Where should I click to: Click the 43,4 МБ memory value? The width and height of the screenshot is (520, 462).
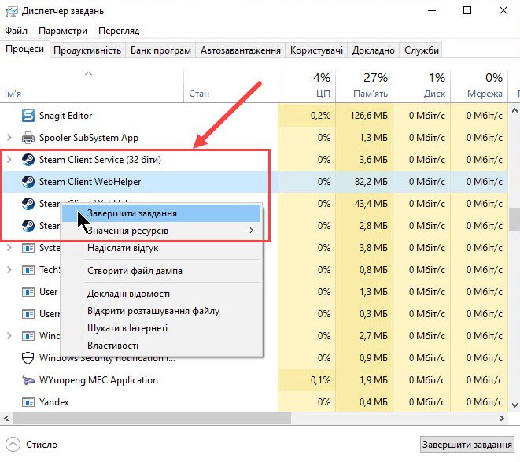(x=371, y=203)
